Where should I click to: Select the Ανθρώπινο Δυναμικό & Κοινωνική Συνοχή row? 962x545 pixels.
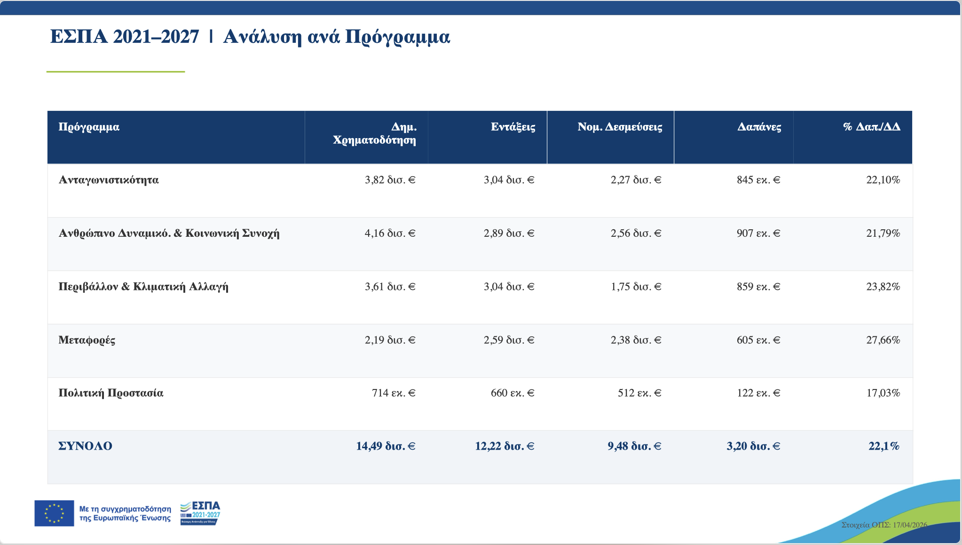point(169,234)
